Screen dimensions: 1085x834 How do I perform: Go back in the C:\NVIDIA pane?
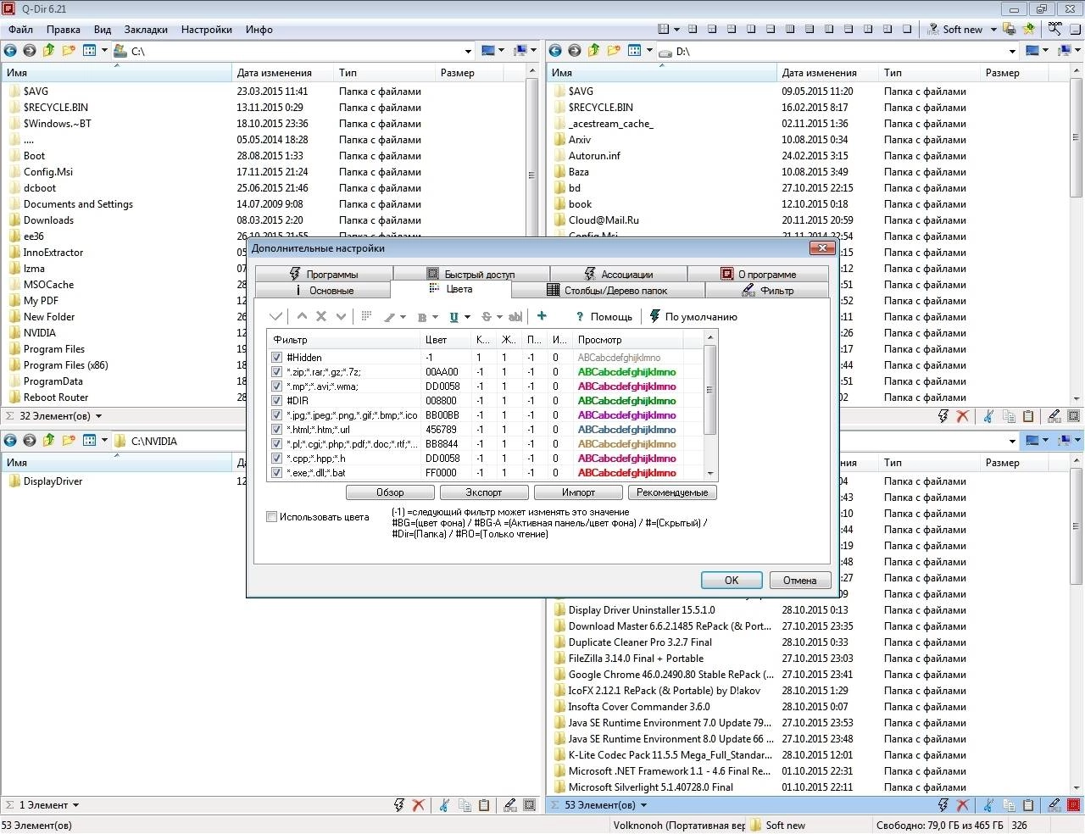tap(10, 441)
